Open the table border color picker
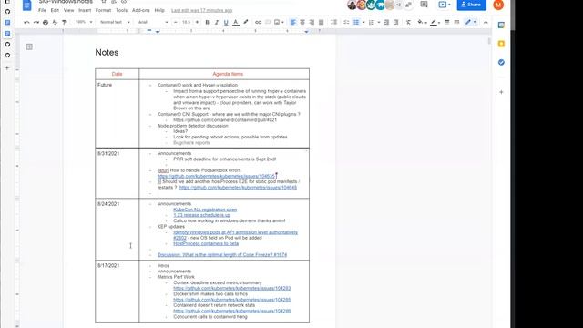Image resolution: width=583 pixels, height=328 pixels. pos(435,22)
